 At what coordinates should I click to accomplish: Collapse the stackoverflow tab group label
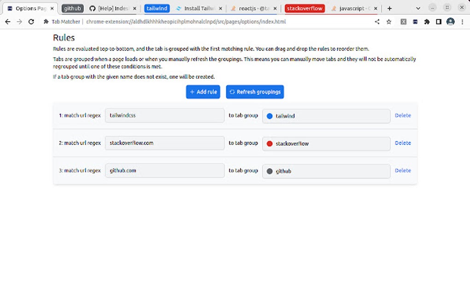[305, 8]
